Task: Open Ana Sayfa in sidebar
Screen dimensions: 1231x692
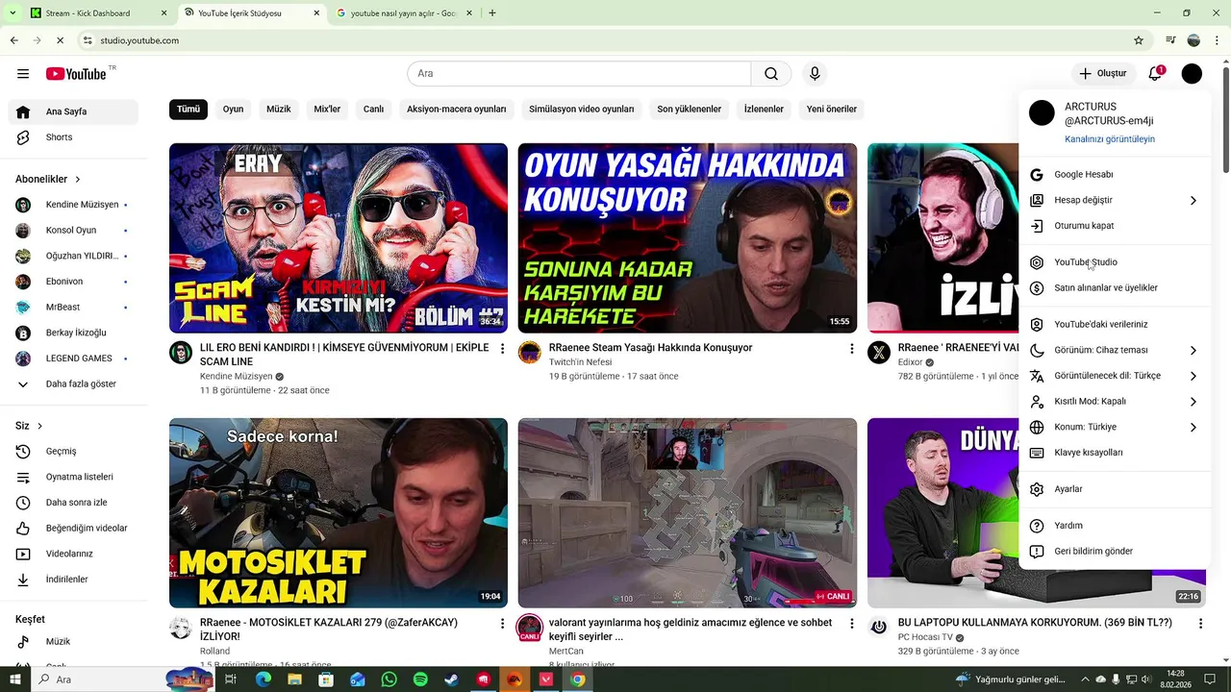Action: [73, 112]
